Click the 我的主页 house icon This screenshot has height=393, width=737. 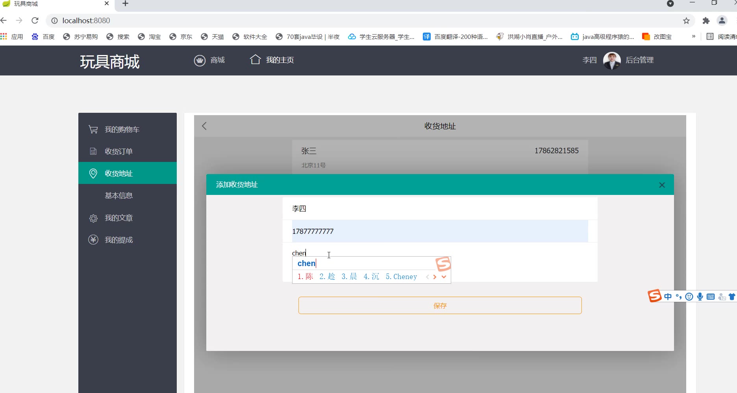coord(255,60)
